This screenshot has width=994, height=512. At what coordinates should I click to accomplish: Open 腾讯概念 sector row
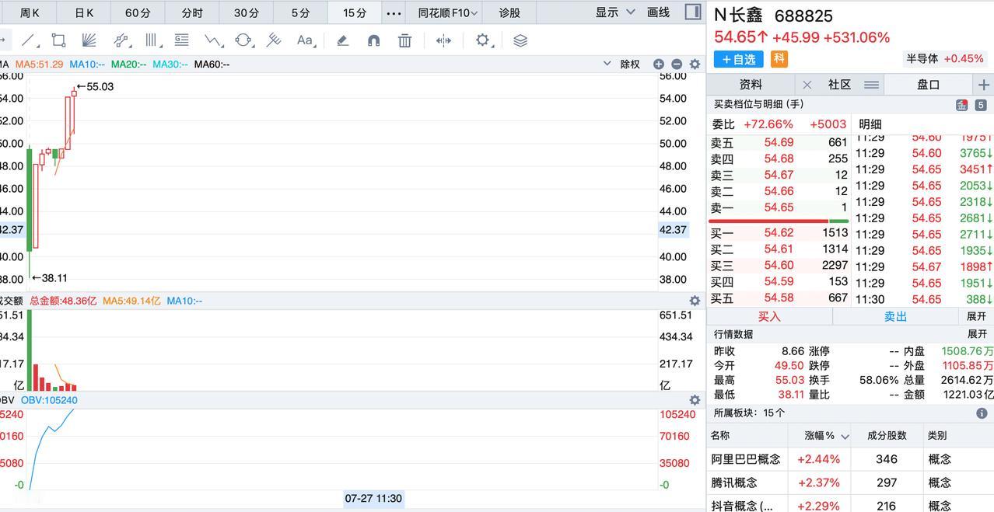[850, 482]
